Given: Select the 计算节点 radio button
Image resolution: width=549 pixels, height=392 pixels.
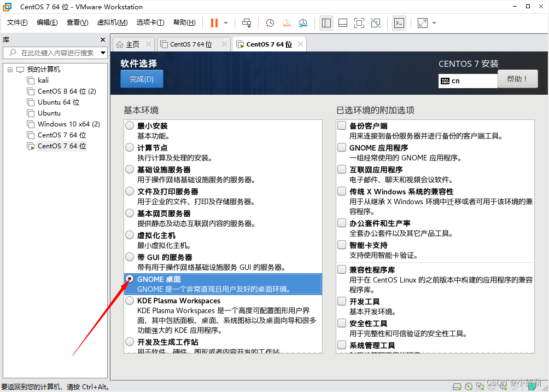Looking at the screenshot, I should click(130, 147).
